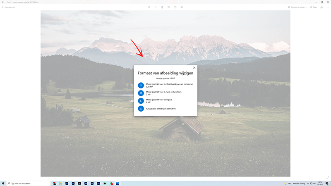
Task: Open the notification center icon
Action: pyautogui.click(x=327, y=184)
